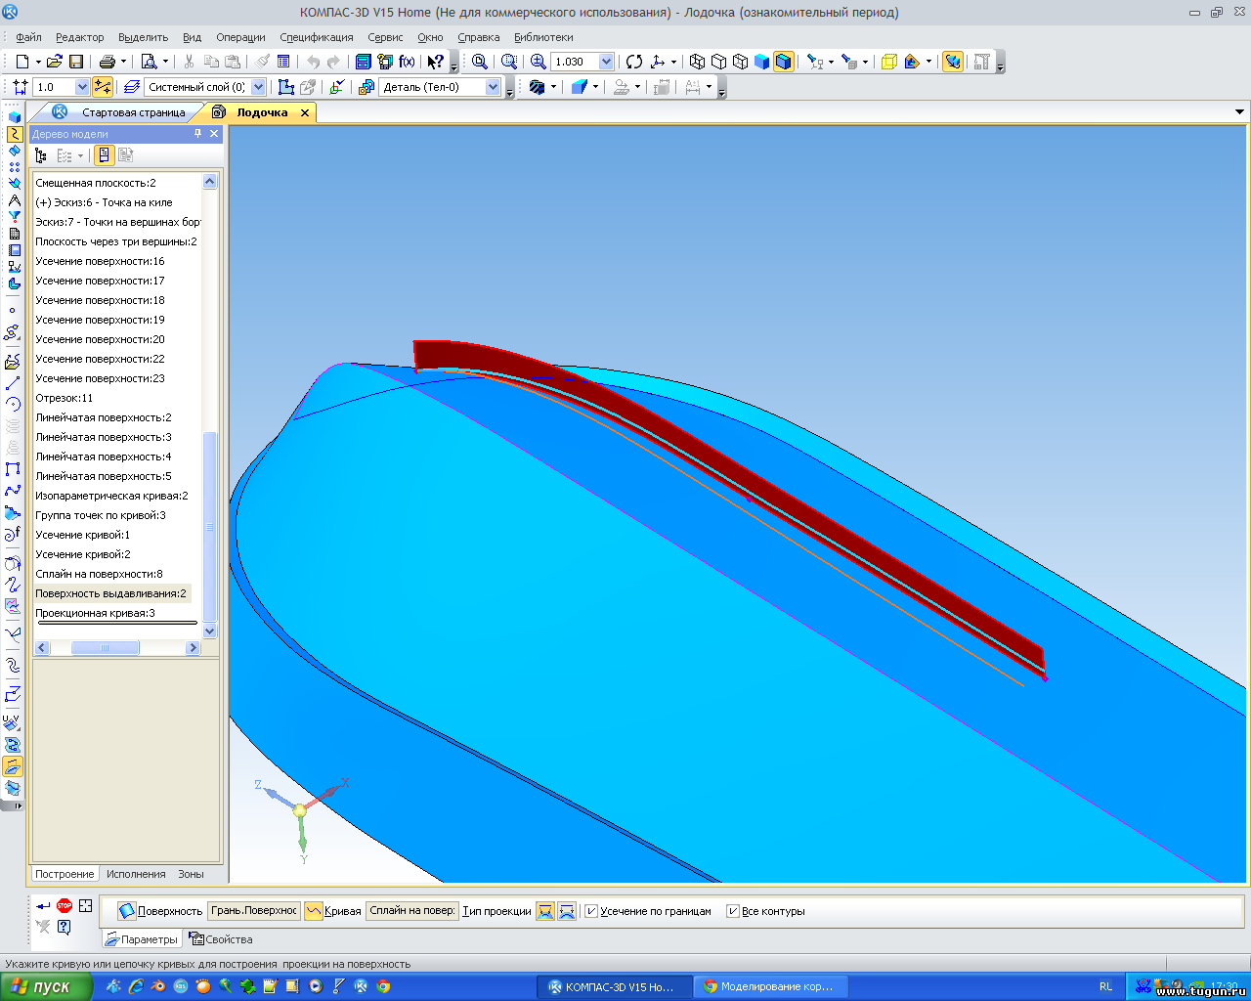Open the scale 1.030 dropdown

[x=606, y=62]
